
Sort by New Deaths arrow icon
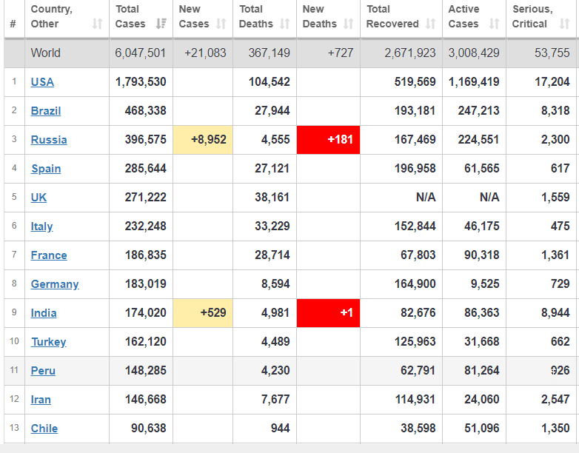point(349,24)
